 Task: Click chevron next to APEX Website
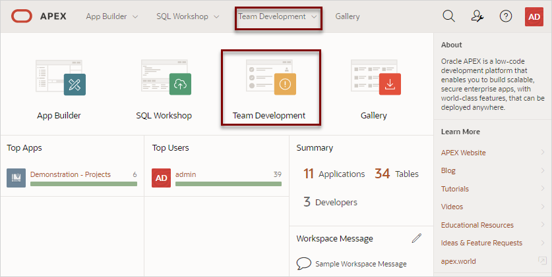(543, 152)
